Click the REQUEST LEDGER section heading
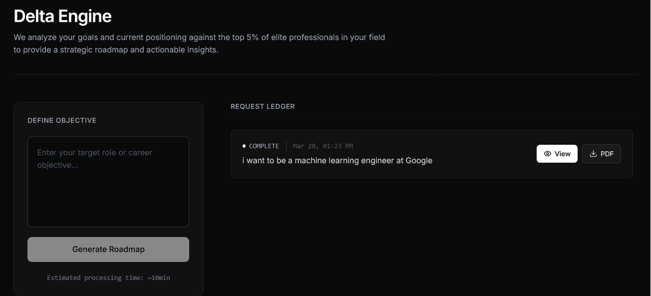Image resolution: width=651 pixels, height=296 pixels. click(263, 106)
